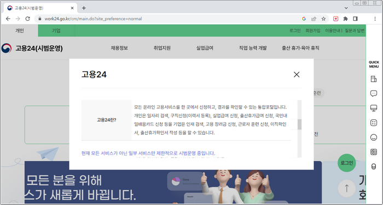Click the Google icon in address bar
Image resolution: width=383 pixels, height=205 pixels.
[304, 19]
